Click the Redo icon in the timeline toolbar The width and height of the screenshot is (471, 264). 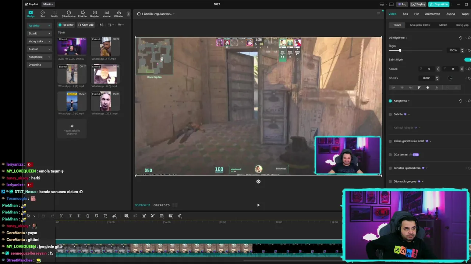click(53, 216)
